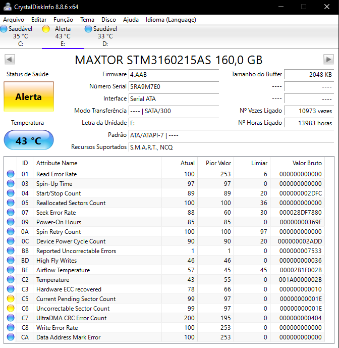Select drive E: Alerta 43 °C tab
339x348 pixels.
click(x=63, y=36)
